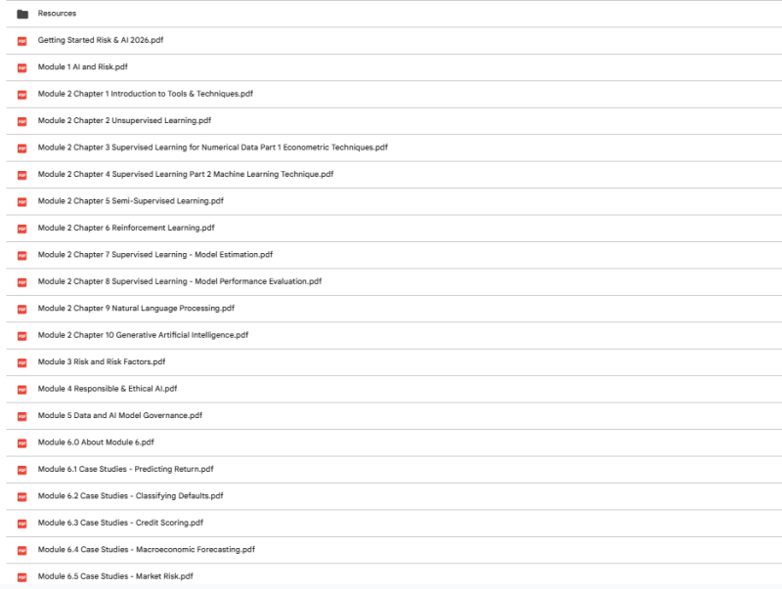The width and height of the screenshot is (782, 589).
Task: Open Module 2 Chapter 9 Natural Language Processing.pdf
Action: point(136,309)
